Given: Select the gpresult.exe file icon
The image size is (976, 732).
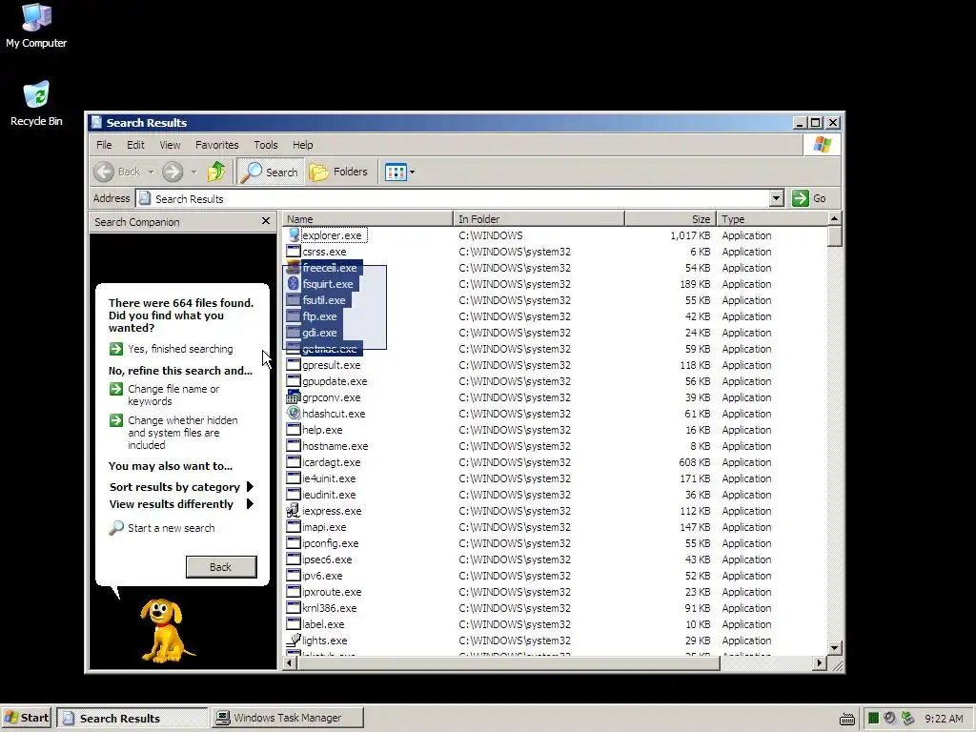Looking at the screenshot, I should 294,365.
